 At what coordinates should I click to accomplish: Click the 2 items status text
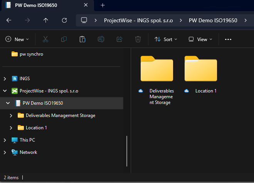11,178
